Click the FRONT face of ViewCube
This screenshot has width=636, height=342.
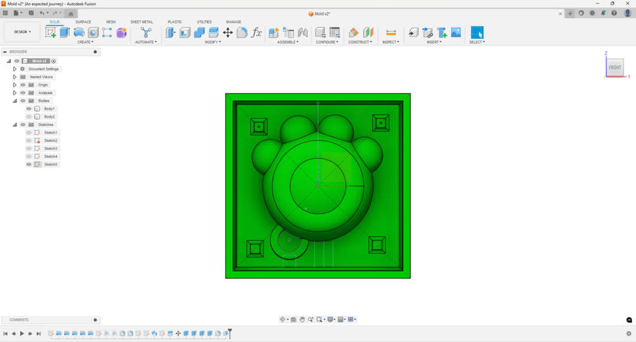(614, 68)
